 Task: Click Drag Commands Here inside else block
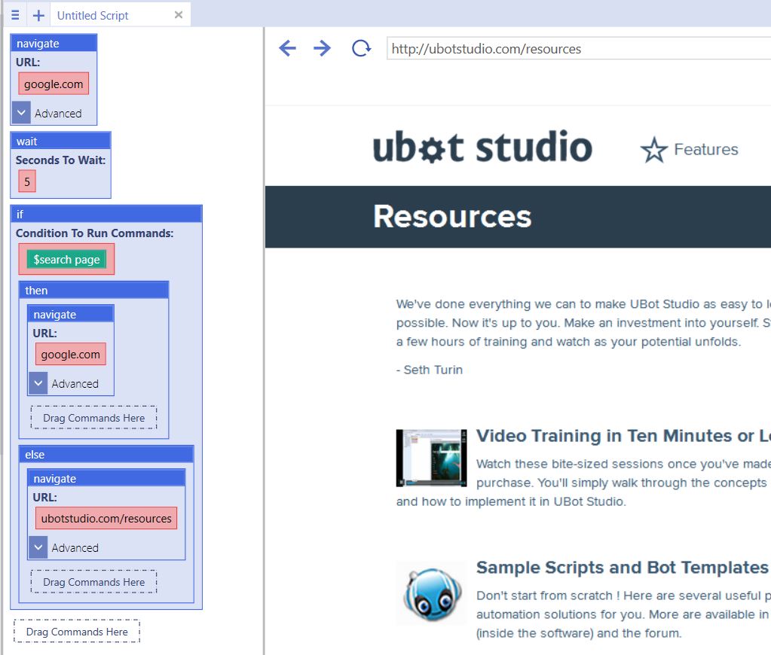93,582
